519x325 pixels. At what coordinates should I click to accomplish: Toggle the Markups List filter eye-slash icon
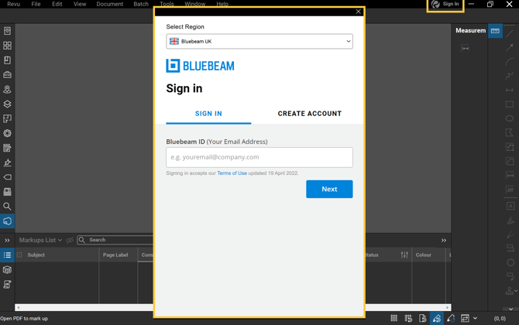70,240
